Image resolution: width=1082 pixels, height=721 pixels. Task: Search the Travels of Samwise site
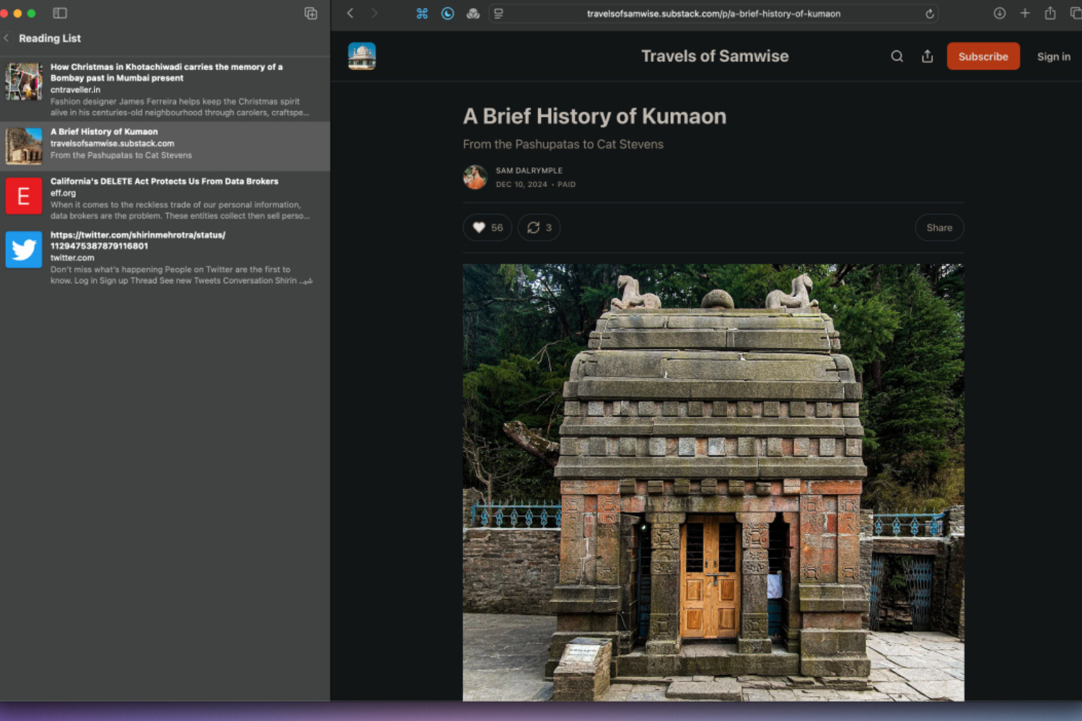coord(897,56)
